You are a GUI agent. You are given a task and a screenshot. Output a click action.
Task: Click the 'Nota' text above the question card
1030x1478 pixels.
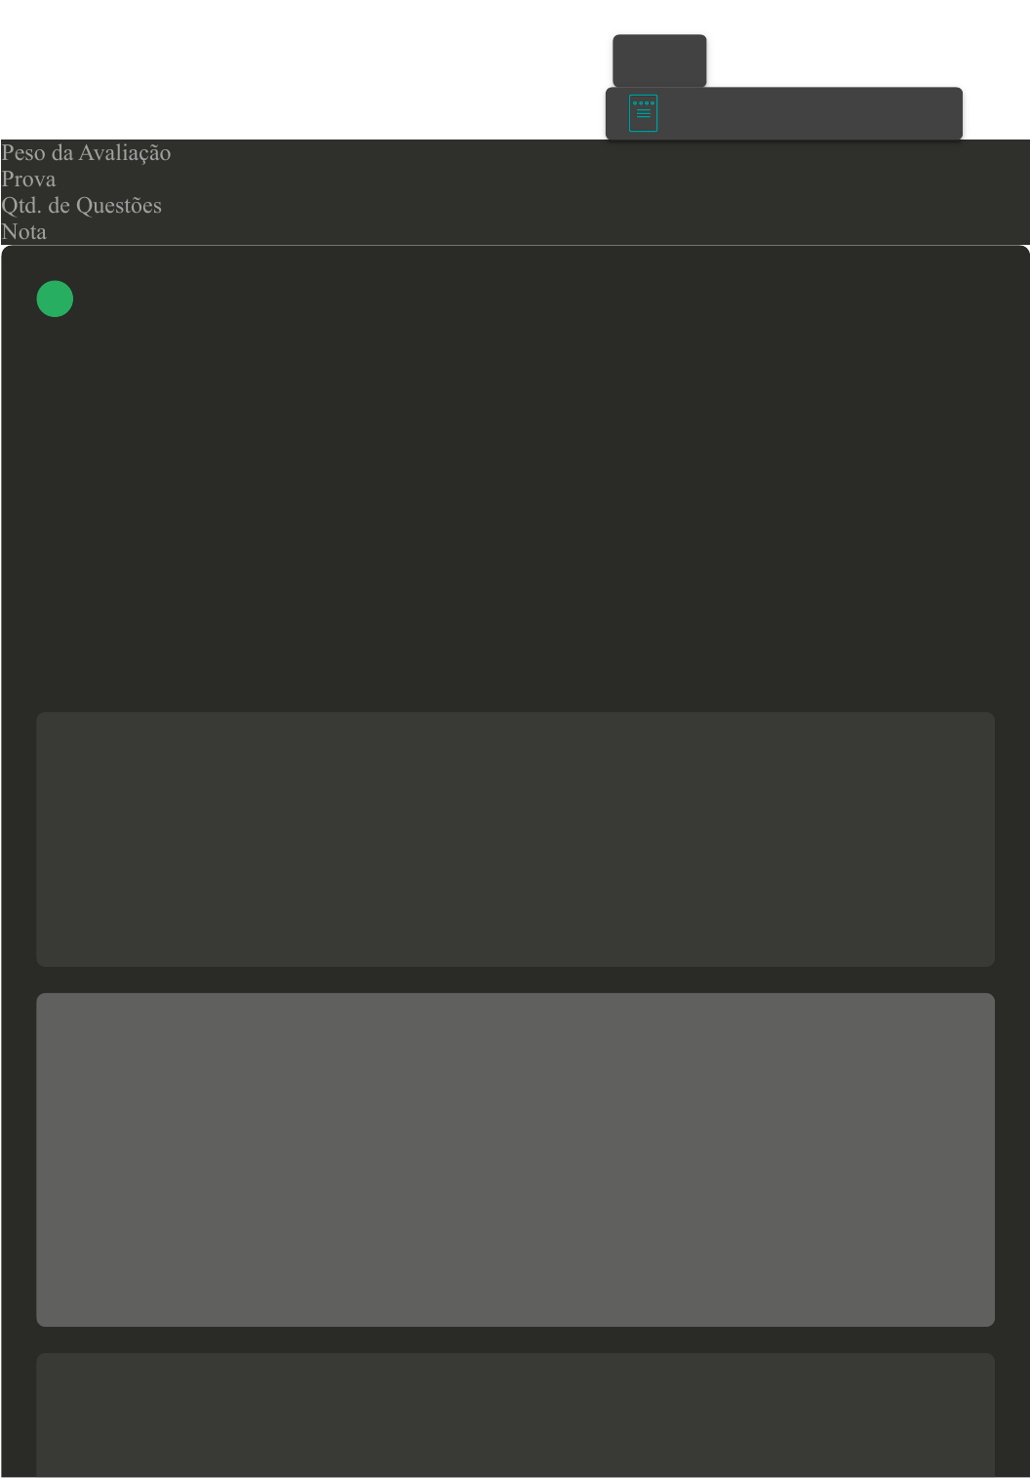tap(23, 231)
